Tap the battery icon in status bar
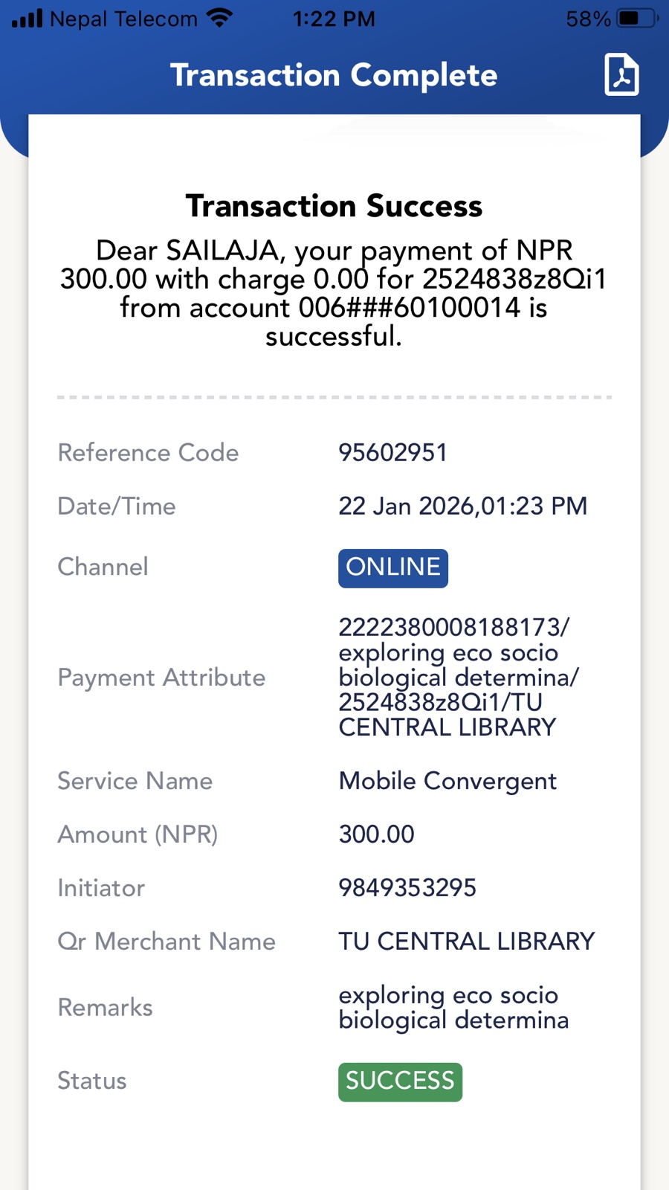This screenshot has height=1190, width=669. click(637, 18)
